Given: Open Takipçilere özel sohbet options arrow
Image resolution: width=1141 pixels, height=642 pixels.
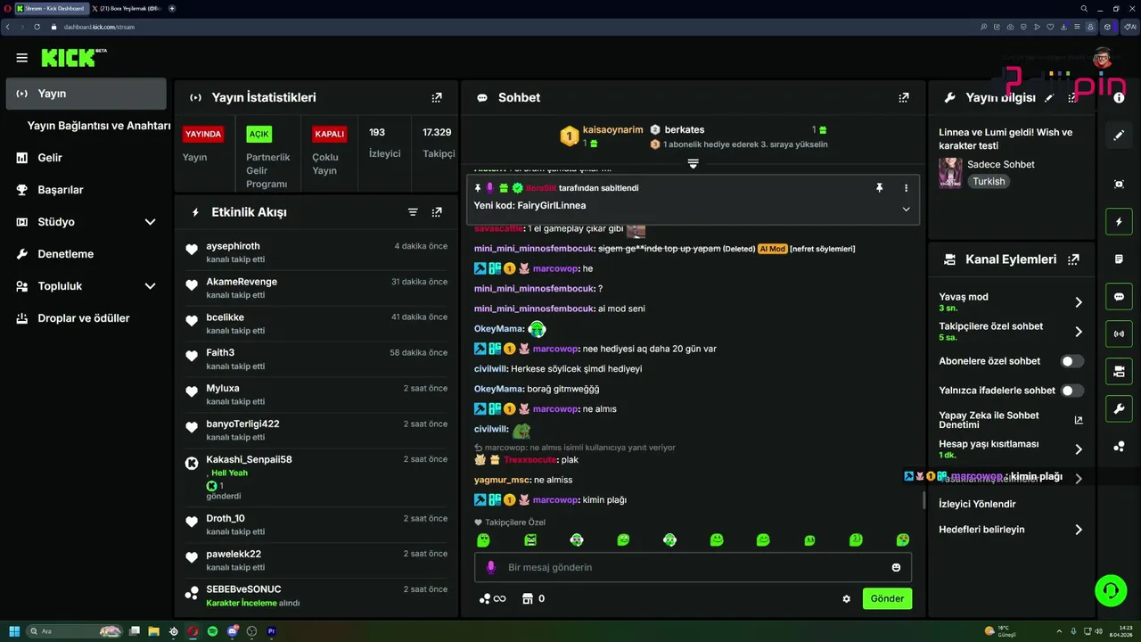Looking at the screenshot, I should pos(1078,332).
